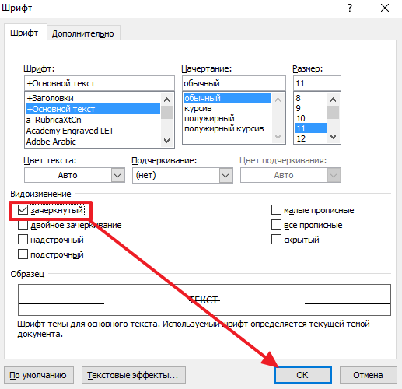Click the Отмена button
This screenshot has height=389, width=402.
368,375
